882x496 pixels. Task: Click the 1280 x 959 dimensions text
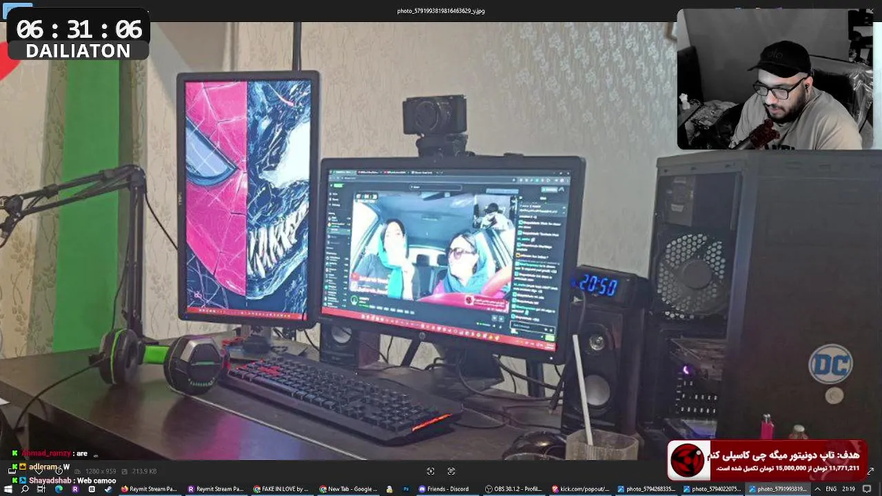point(101,471)
